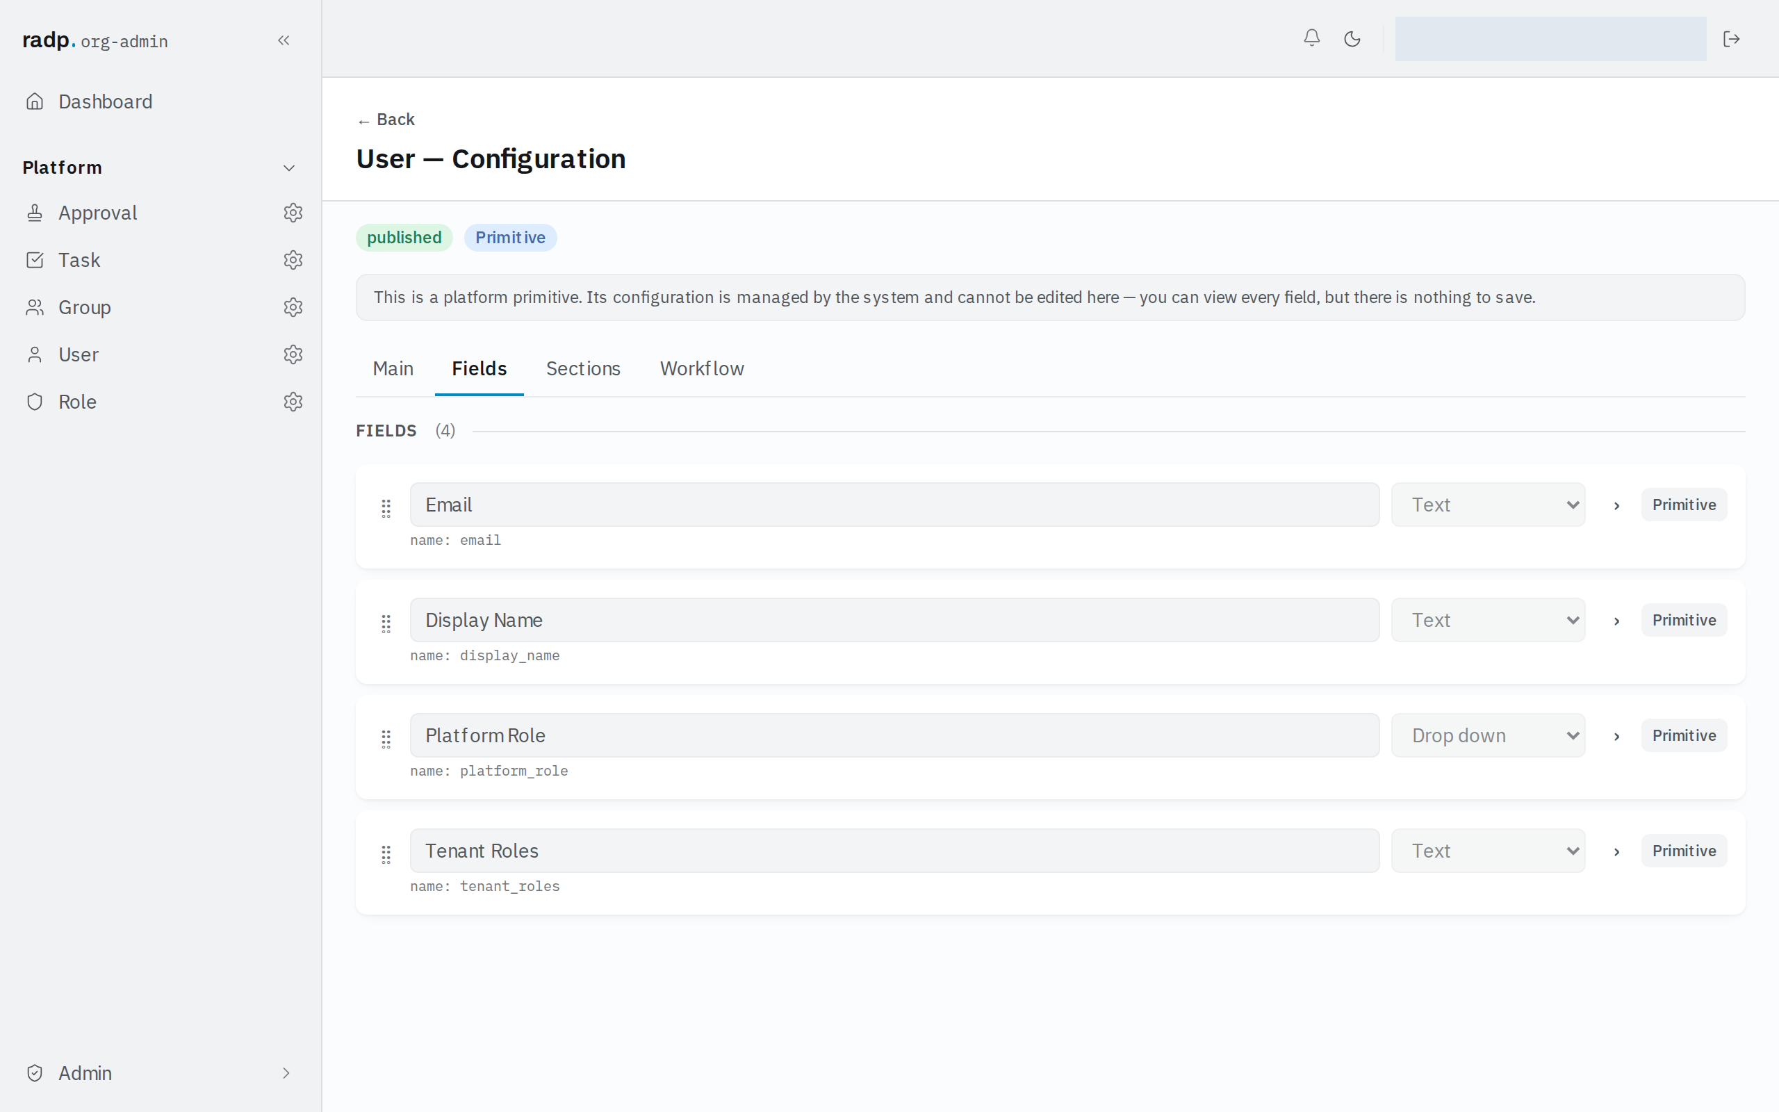Grab the Display Name drag handle

[386, 623]
